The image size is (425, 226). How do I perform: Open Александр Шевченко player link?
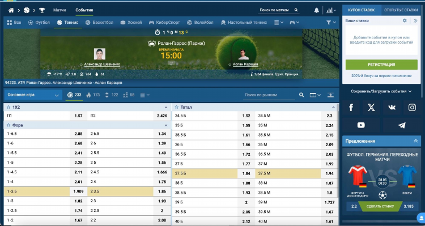point(102,65)
